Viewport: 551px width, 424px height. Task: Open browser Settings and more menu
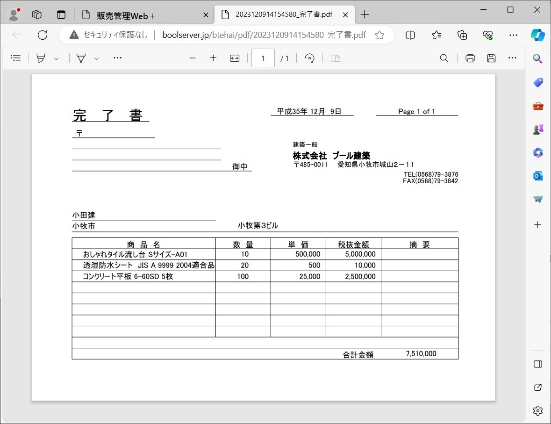point(514,35)
